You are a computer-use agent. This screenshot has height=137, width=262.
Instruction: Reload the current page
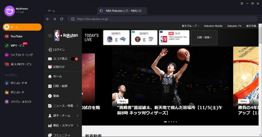62,19
